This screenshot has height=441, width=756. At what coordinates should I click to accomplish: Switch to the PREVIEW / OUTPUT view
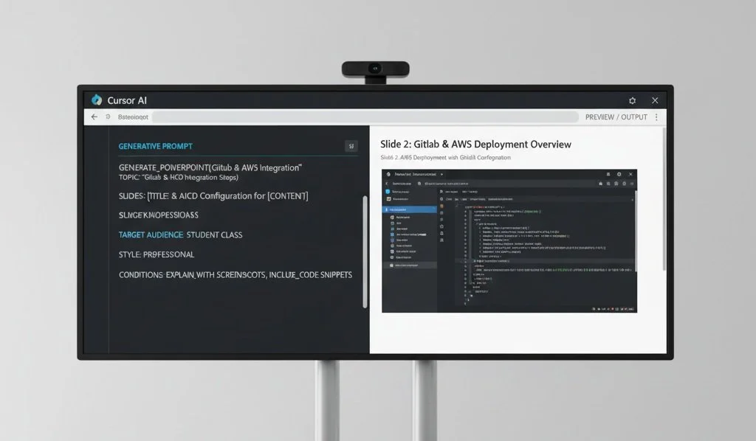click(616, 117)
